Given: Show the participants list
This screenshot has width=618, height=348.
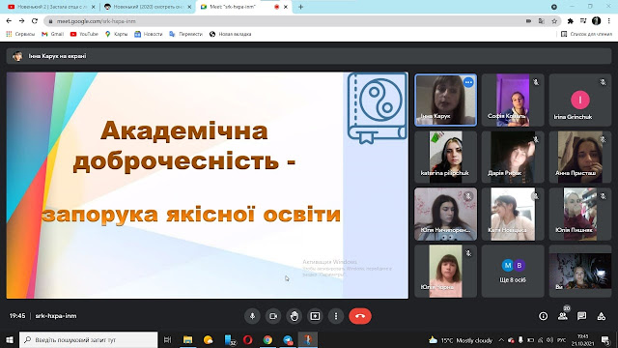Looking at the screenshot, I should pyautogui.click(x=562, y=316).
